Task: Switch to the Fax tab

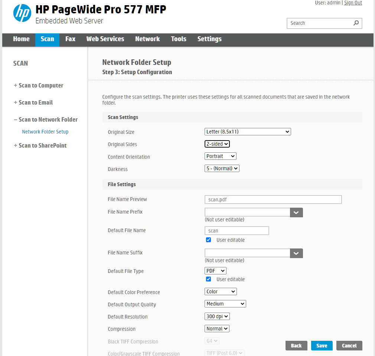Action: click(x=70, y=39)
